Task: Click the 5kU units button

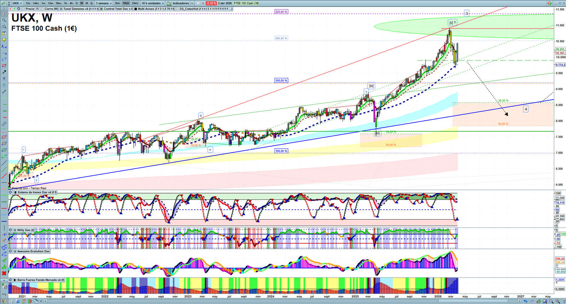Action: 117,3
